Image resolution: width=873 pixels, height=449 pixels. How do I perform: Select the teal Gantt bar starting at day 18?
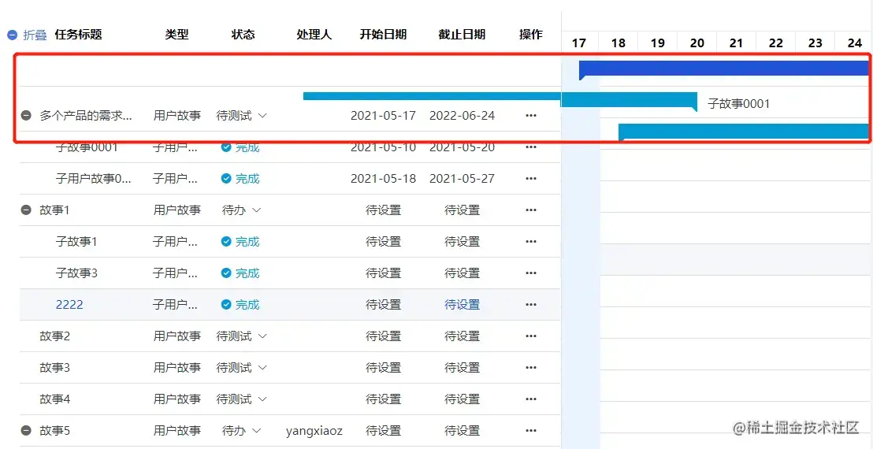(x=744, y=132)
